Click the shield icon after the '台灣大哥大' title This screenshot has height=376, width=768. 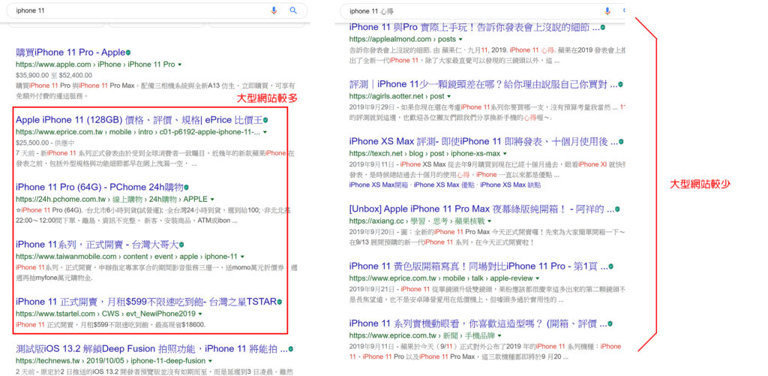click(x=181, y=244)
